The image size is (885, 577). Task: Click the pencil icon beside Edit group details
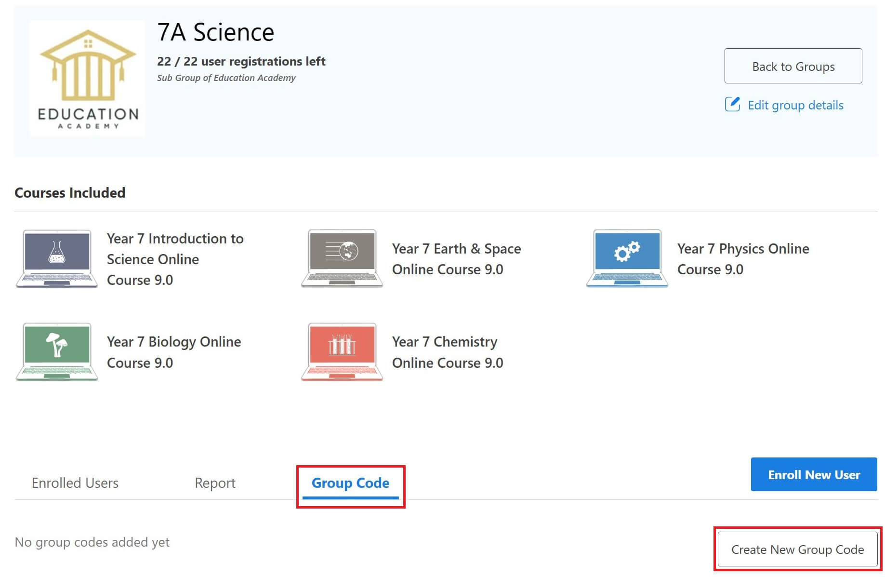(x=733, y=105)
